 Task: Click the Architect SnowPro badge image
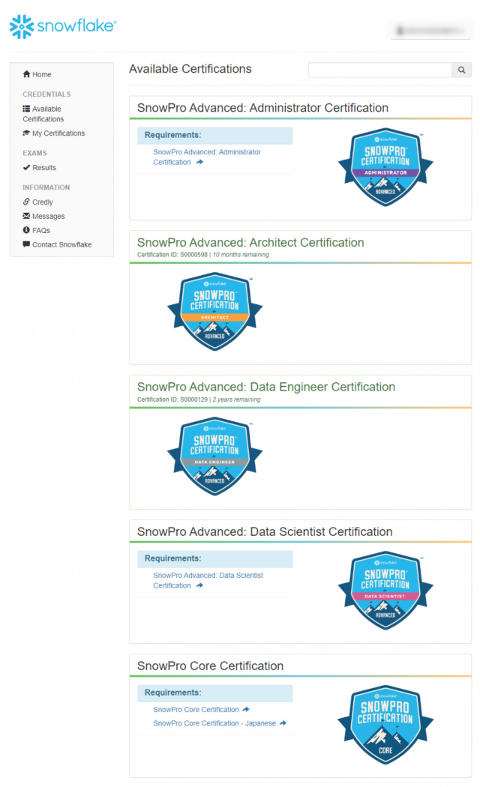pos(215,311)
